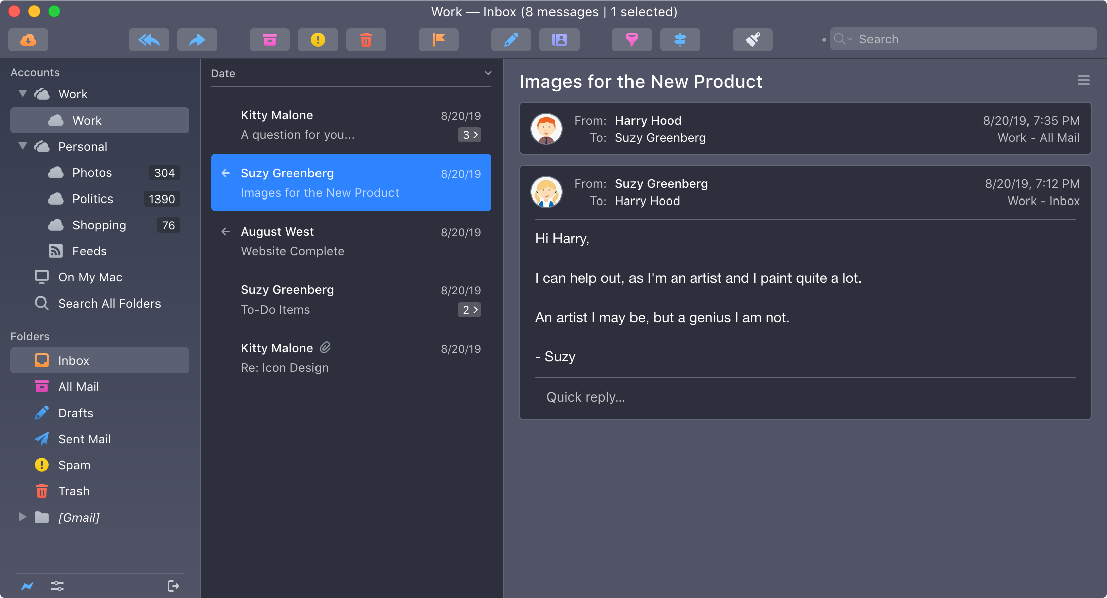This screenshot has height=598, width=1107.
Task: Open the Date sort dropdown
Action: pyautogui.click(x=488, y=73)
